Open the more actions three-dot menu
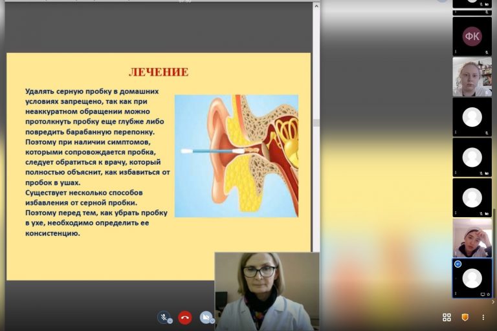This screenshot has height=331, width=497. point(483,317)
